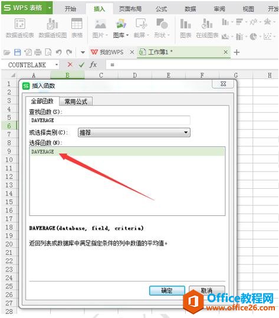This screenshot has height=318, width=279.
Task: Select DAVERAGE in function list
Action: coord(127,152)
